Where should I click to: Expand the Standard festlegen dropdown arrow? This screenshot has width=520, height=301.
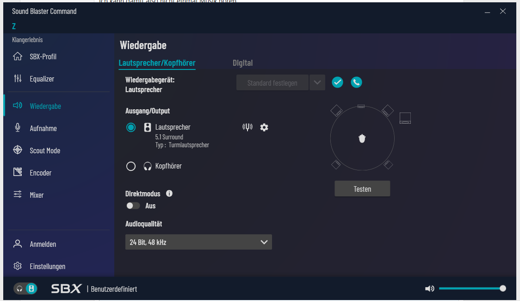(x=317, y=82)
